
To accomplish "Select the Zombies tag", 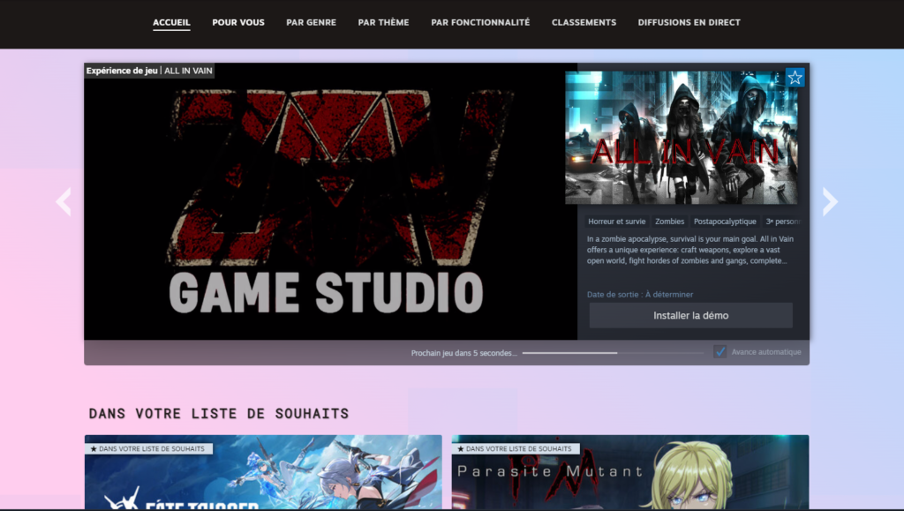I will point(669,222).
